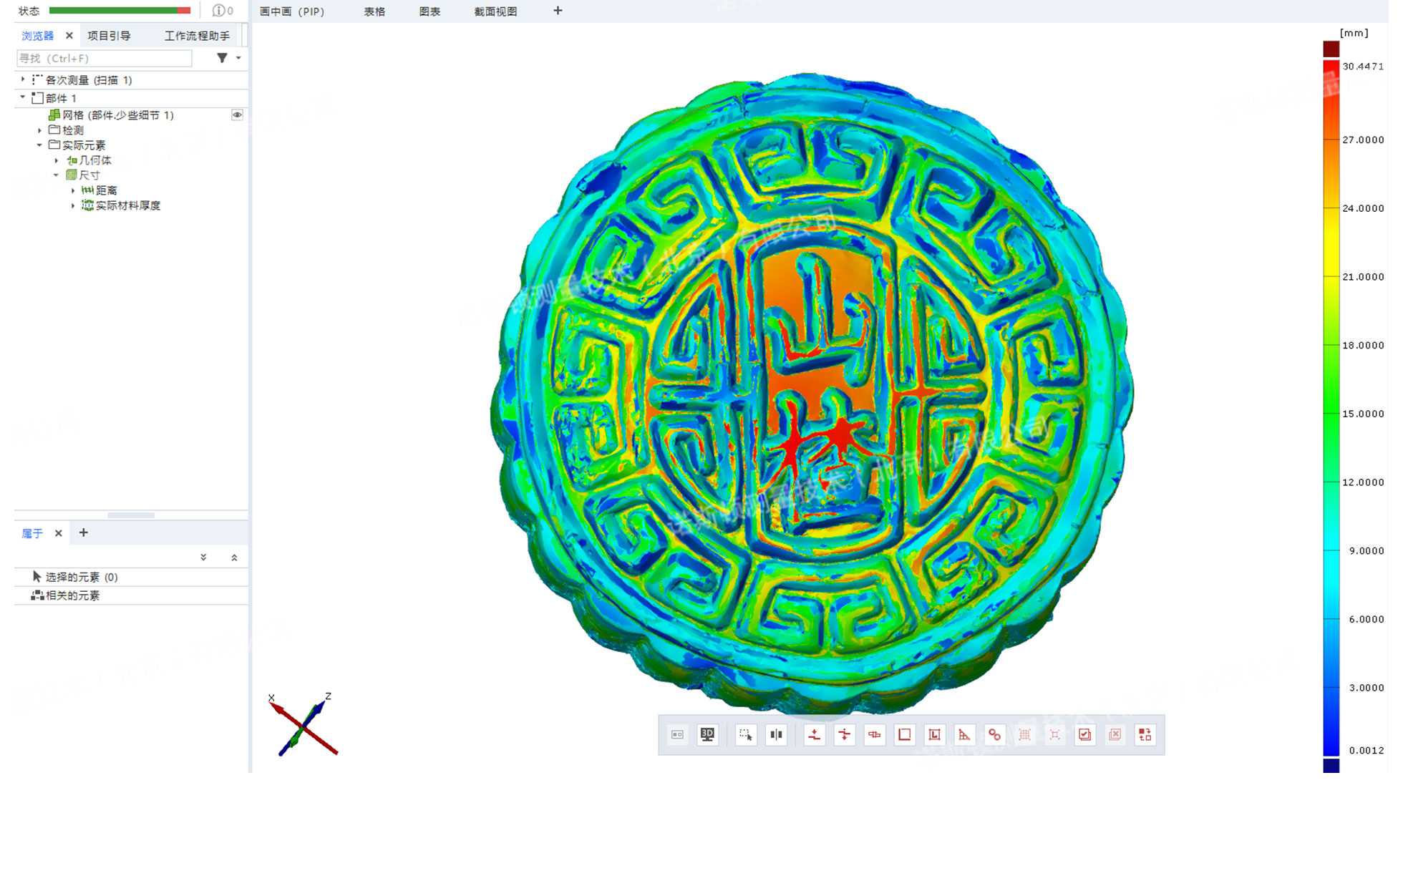Collapse the 尺寸 node arrow
This screenshot has height=891, width=1403.
point(57,175)
